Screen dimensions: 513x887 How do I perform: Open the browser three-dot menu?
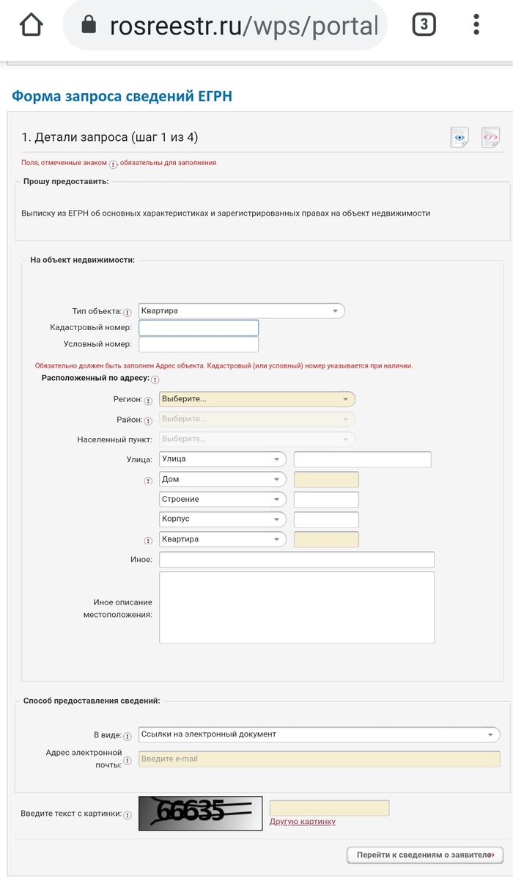pos(476,26)
